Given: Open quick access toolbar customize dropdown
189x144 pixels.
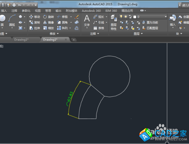Looking at the screenshot, I should [x=36, y=5].
